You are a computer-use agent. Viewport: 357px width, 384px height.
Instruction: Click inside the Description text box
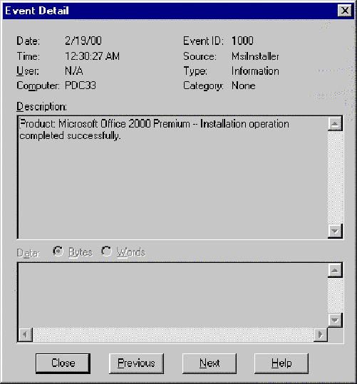point(173,177)
